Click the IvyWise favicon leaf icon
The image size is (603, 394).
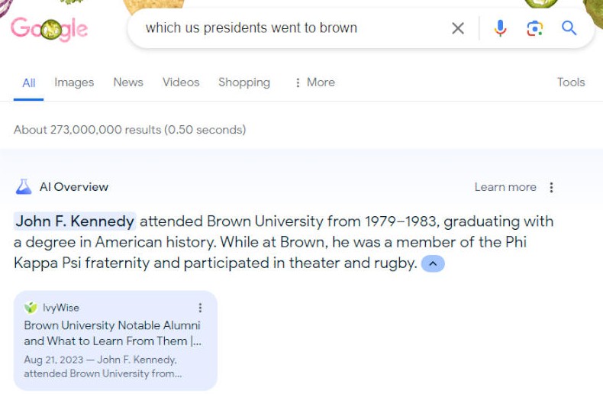click(31, 308)
